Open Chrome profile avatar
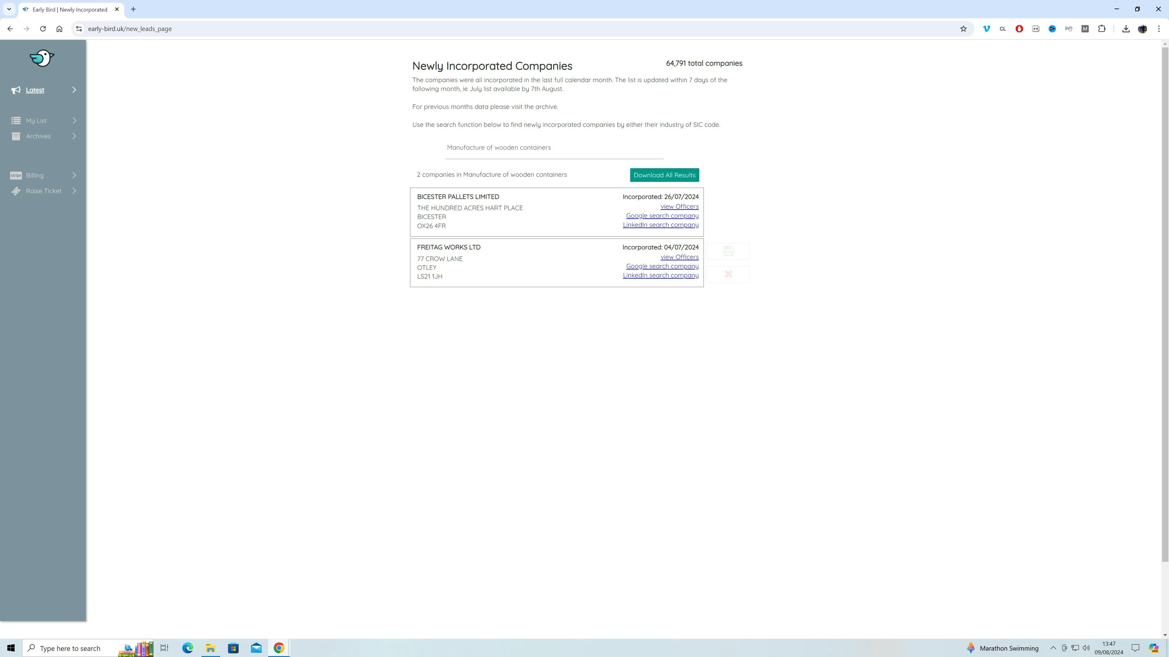Screen dimensions: 1169x657 1142,29
